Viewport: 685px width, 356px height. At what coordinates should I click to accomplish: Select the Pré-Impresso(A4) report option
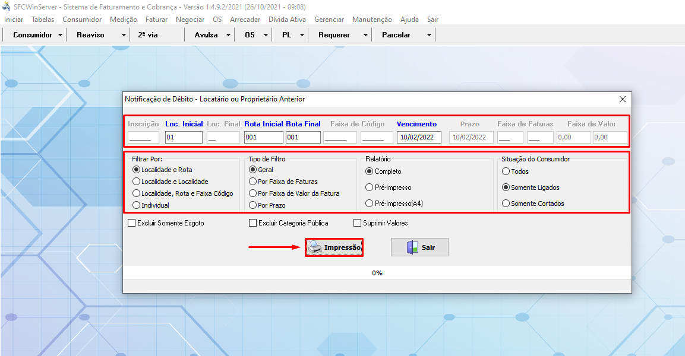click(x=370, y=204)
